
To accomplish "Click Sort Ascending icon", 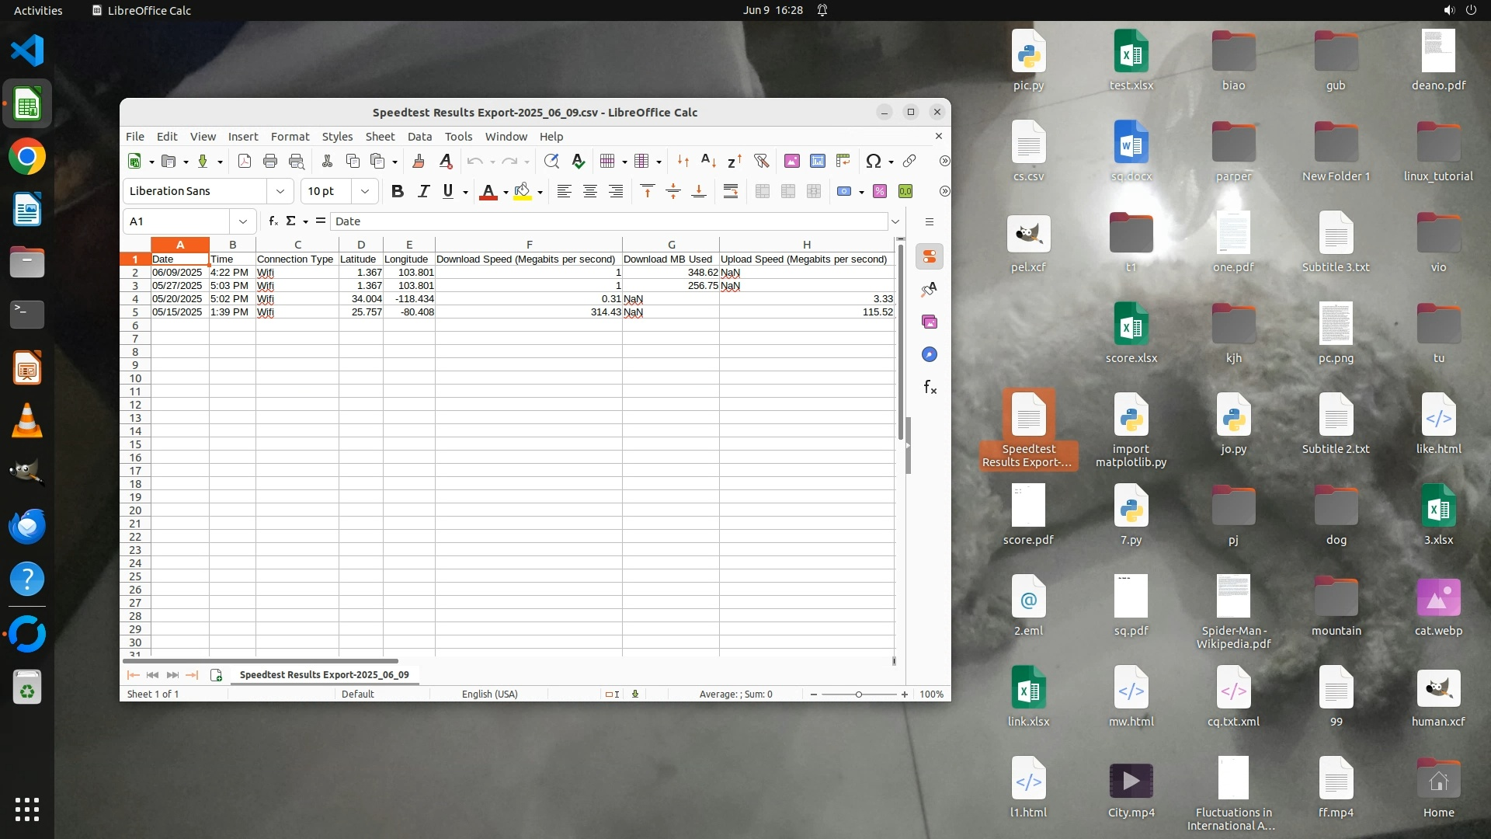I will point(708,161).
